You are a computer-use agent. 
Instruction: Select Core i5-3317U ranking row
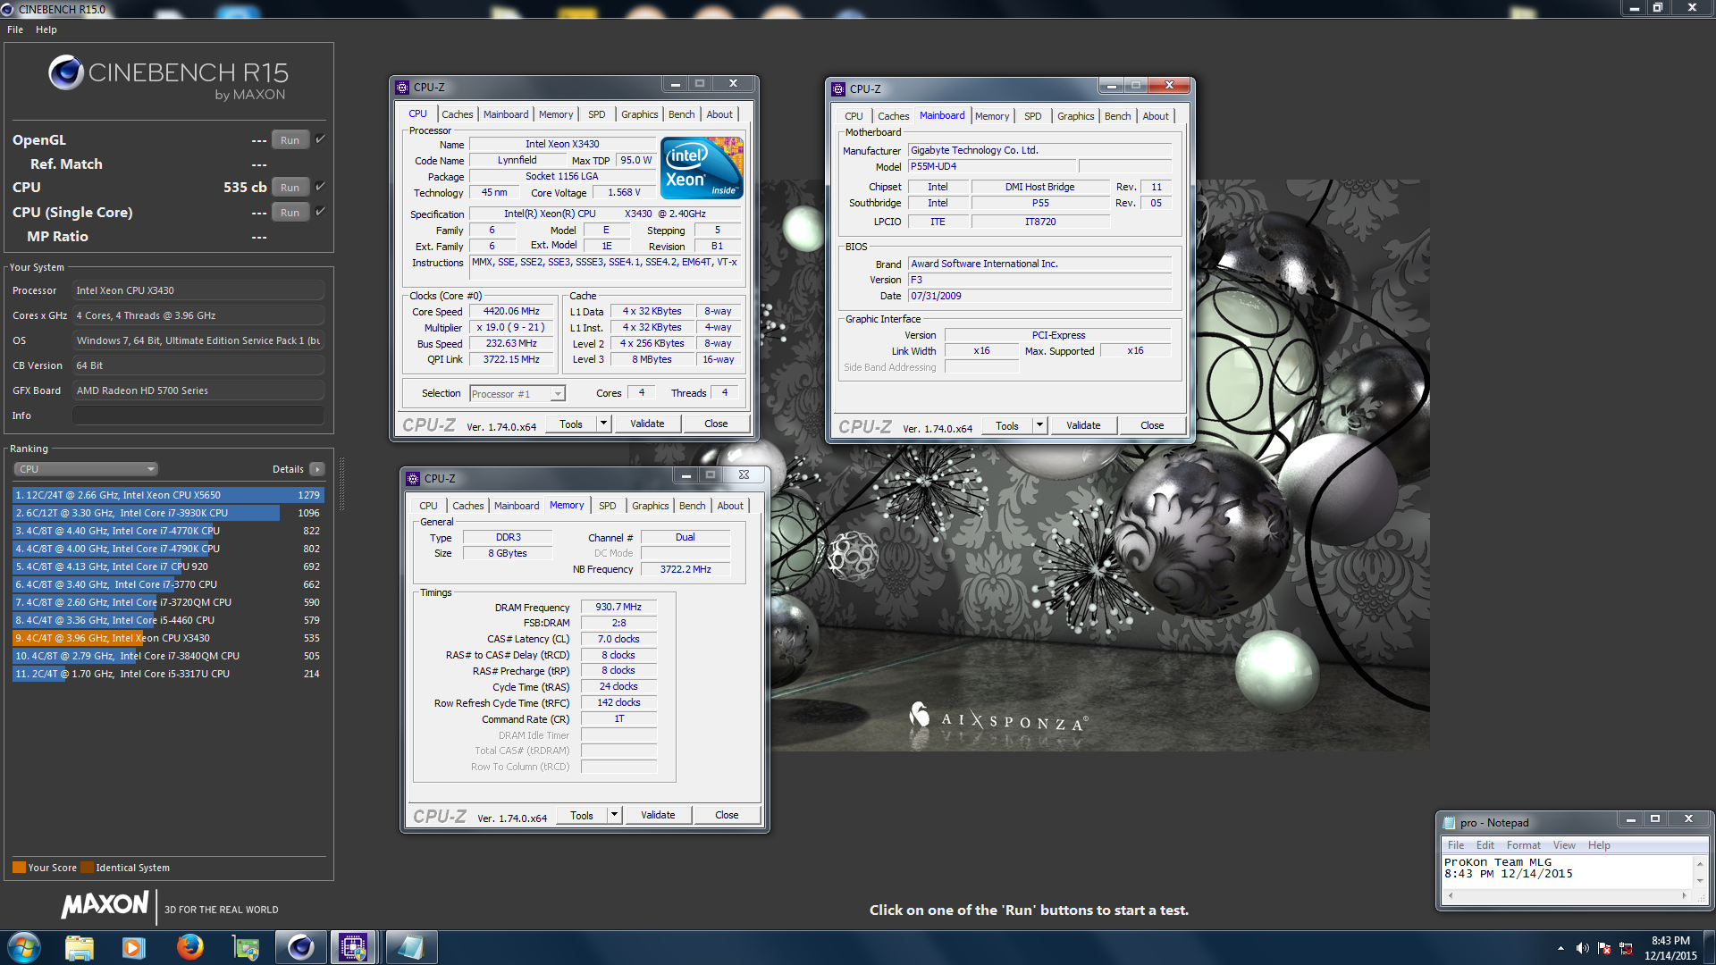(168, 674)
